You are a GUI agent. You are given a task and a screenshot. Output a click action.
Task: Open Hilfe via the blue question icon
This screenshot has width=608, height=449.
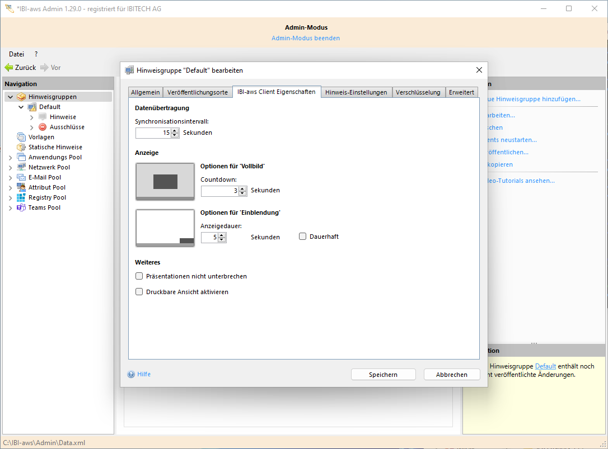tap(131, 375)
